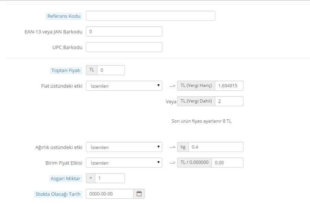Open the calendar icon beside the stock date field
310x204 pixels.
pyautogui.click(x=139, y=194)
